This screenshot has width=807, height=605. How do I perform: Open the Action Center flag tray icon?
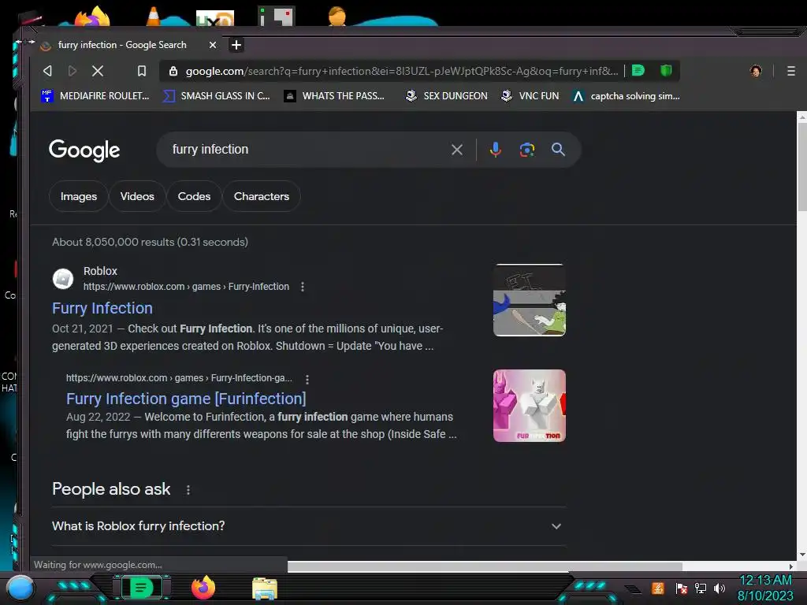click(x=681, y=588)
